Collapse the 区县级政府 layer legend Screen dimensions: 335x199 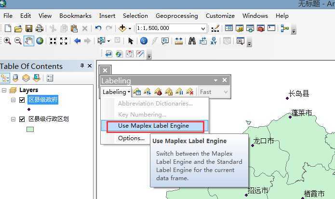(x=13, y=100)
